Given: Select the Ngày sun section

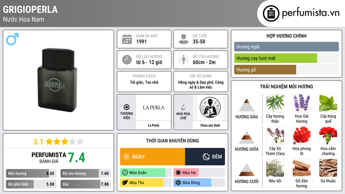Looking at the screenshot, I should click(x=153, y=157).
